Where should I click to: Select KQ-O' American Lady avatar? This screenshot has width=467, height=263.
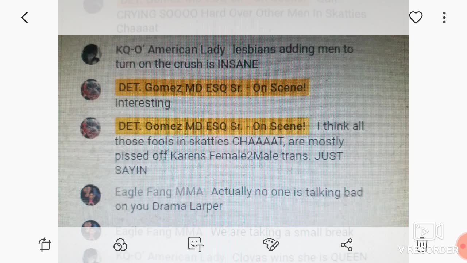coord(91,54)
